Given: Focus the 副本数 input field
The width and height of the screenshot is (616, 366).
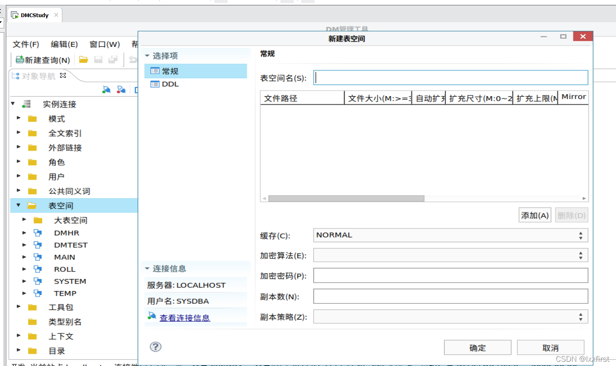Looking at the screenshot, I should 451,296.
